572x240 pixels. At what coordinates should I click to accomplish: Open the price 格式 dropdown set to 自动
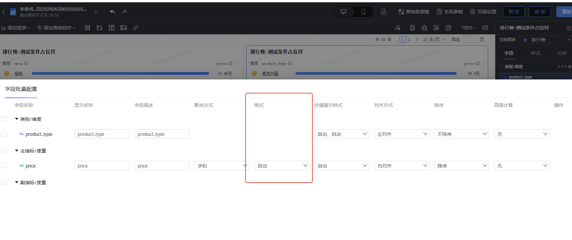point(282,166)
